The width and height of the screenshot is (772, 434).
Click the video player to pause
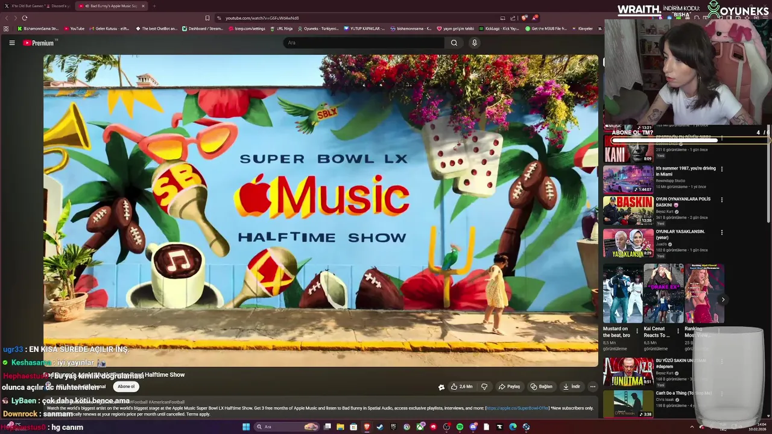(x=321, y=210)
